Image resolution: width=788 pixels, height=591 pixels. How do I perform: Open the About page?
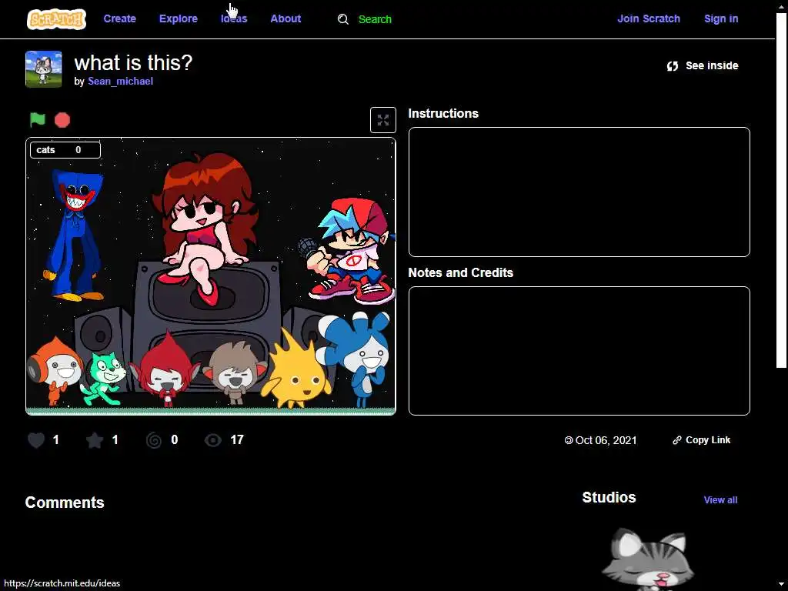click(x=285, y=18)
